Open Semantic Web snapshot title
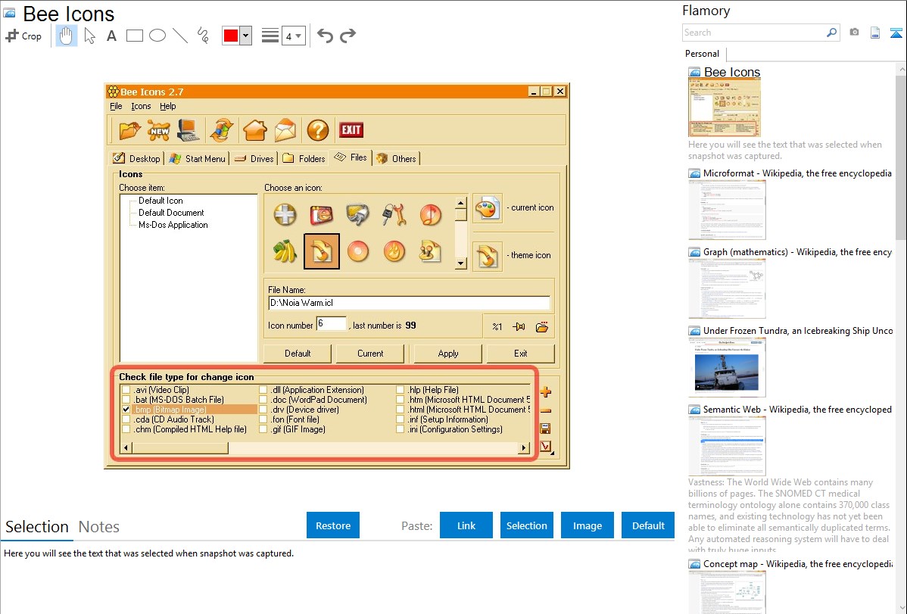Image resolution: width=907 pixels, height=614 pixels. (x=797, y=409)
